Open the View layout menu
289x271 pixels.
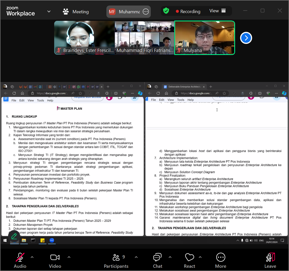click(x=218, y=11)
